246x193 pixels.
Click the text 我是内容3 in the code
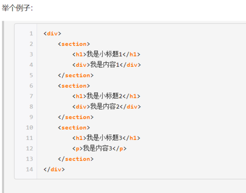(x=97, y=148)
